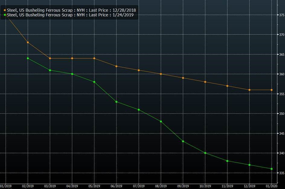
Task: Click the orange data point at 02/2019
Action: tap(28, 42)
